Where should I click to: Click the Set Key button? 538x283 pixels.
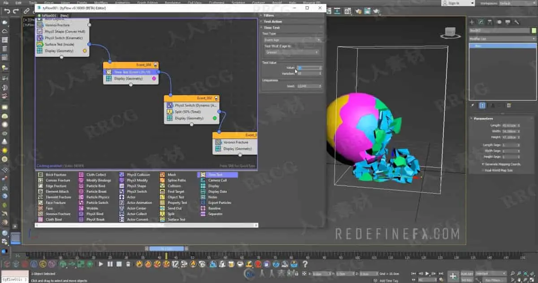[467, 279]
